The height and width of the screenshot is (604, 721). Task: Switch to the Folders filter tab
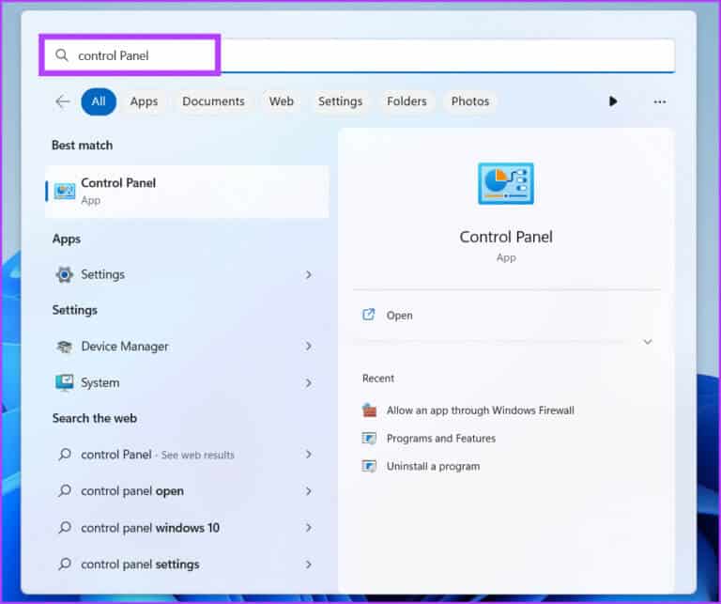tap(407, 101)
